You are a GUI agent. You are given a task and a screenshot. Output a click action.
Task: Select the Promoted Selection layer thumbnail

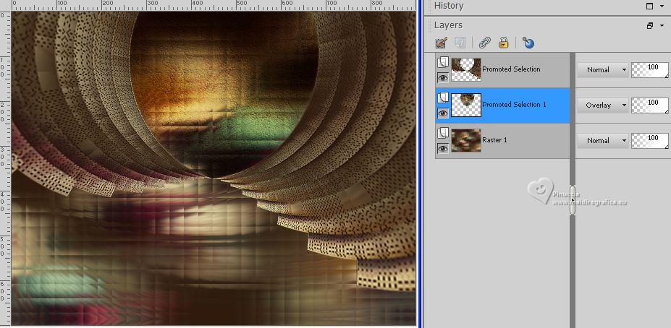click(466, 69)
